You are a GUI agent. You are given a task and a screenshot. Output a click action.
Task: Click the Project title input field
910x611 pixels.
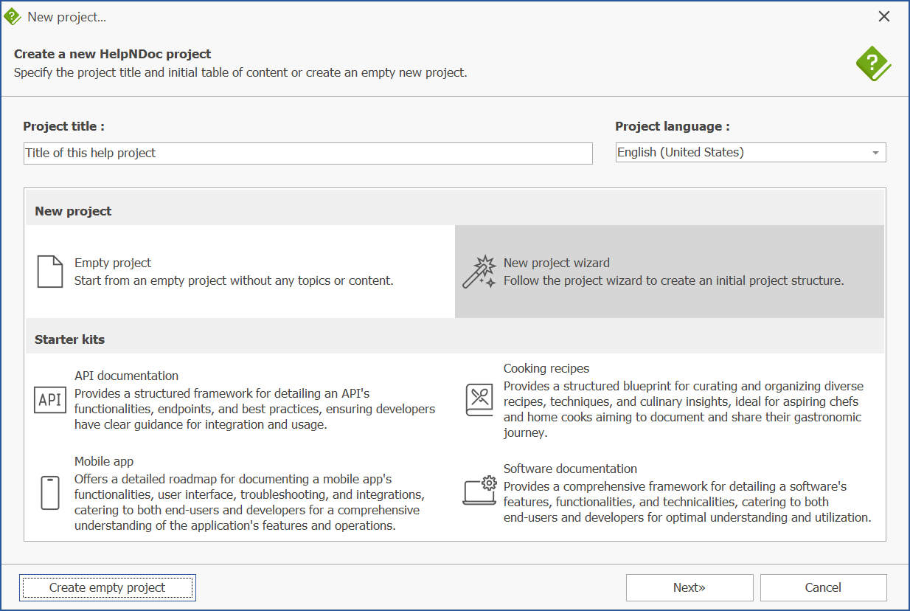coord(308,153)
